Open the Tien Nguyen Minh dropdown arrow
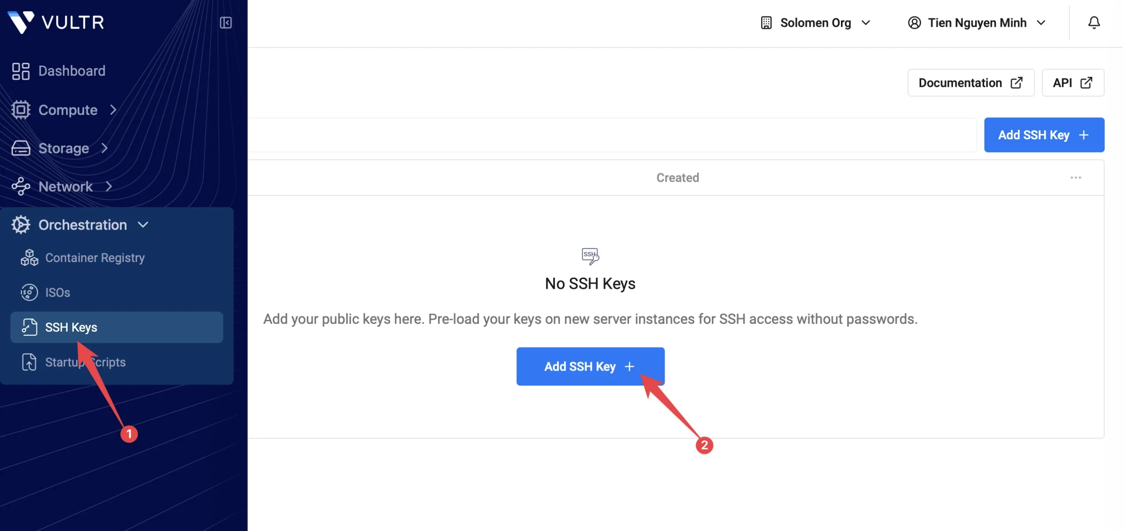Screen dimensions: 1123x531 tap(1041, 23)
